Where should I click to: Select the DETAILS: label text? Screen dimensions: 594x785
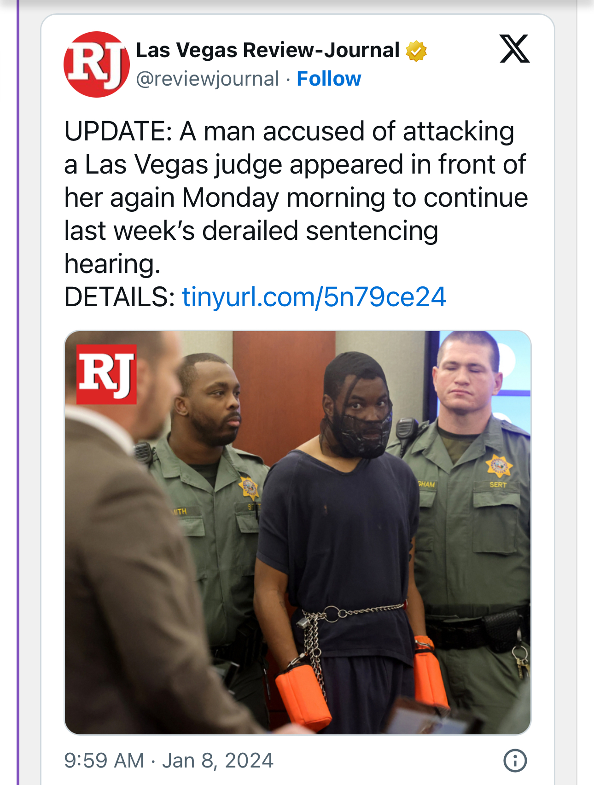tap(120, 297)
